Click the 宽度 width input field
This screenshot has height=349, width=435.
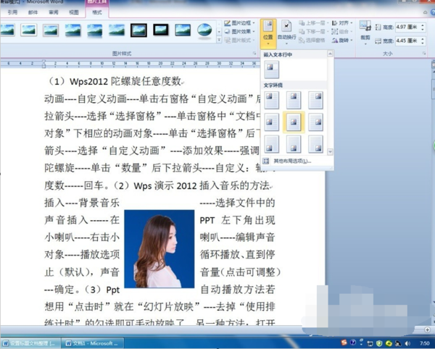click(407, 41)
